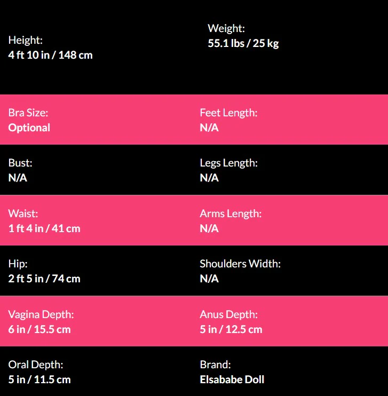The height and width of the screenshot is (396, 388).
Task: Select the N/A value under Bust
Action: tap(18, 178)
